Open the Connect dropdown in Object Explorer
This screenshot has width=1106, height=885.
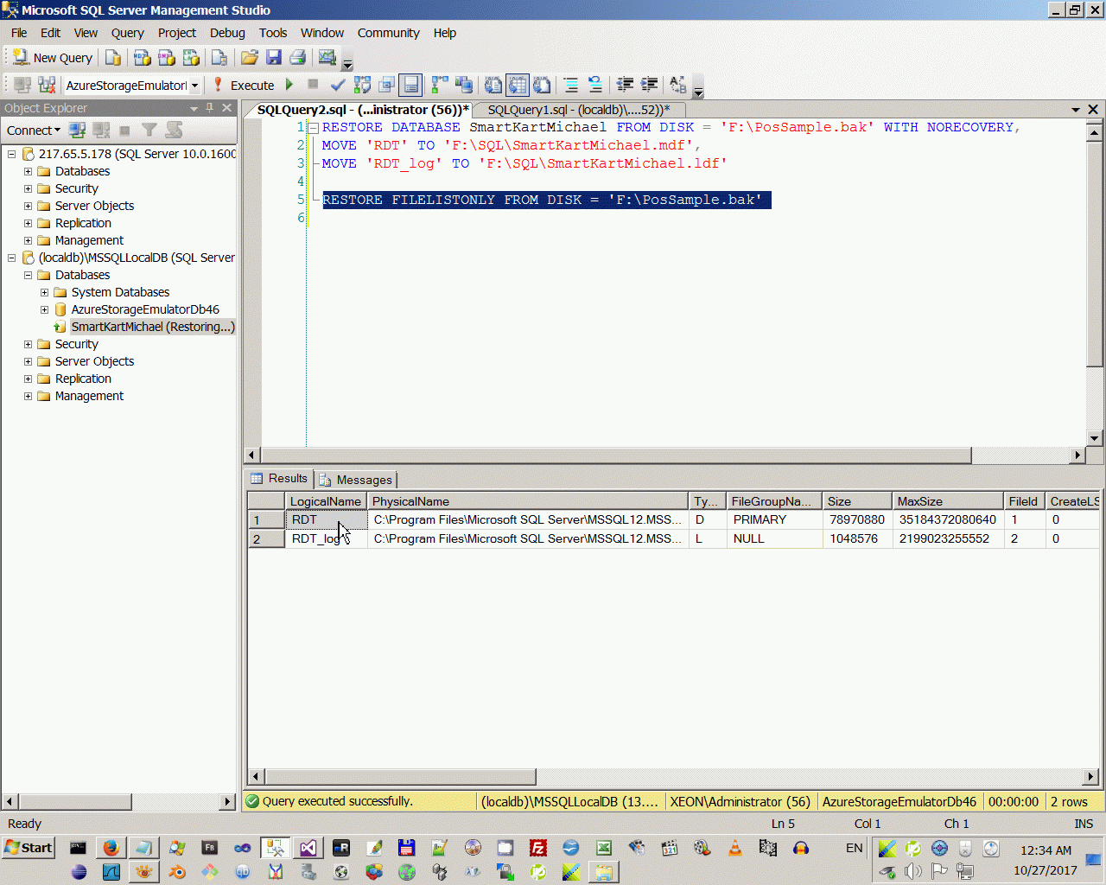[34, 131]
